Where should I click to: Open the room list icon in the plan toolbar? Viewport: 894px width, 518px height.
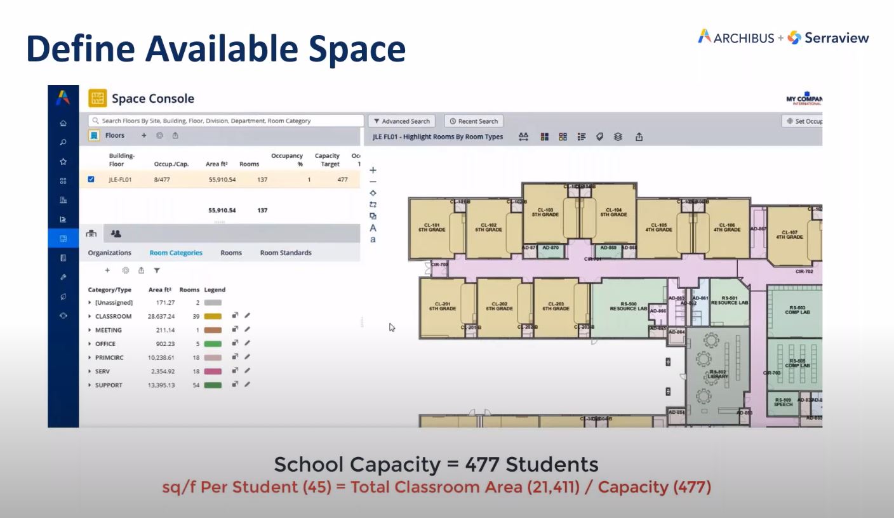click(582, 136)
